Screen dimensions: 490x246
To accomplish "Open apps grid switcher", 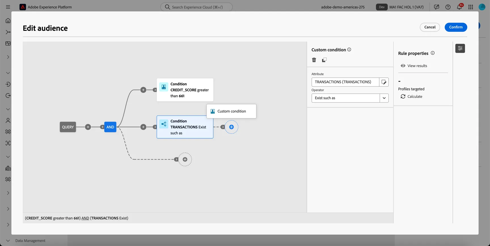I will 471,7.
